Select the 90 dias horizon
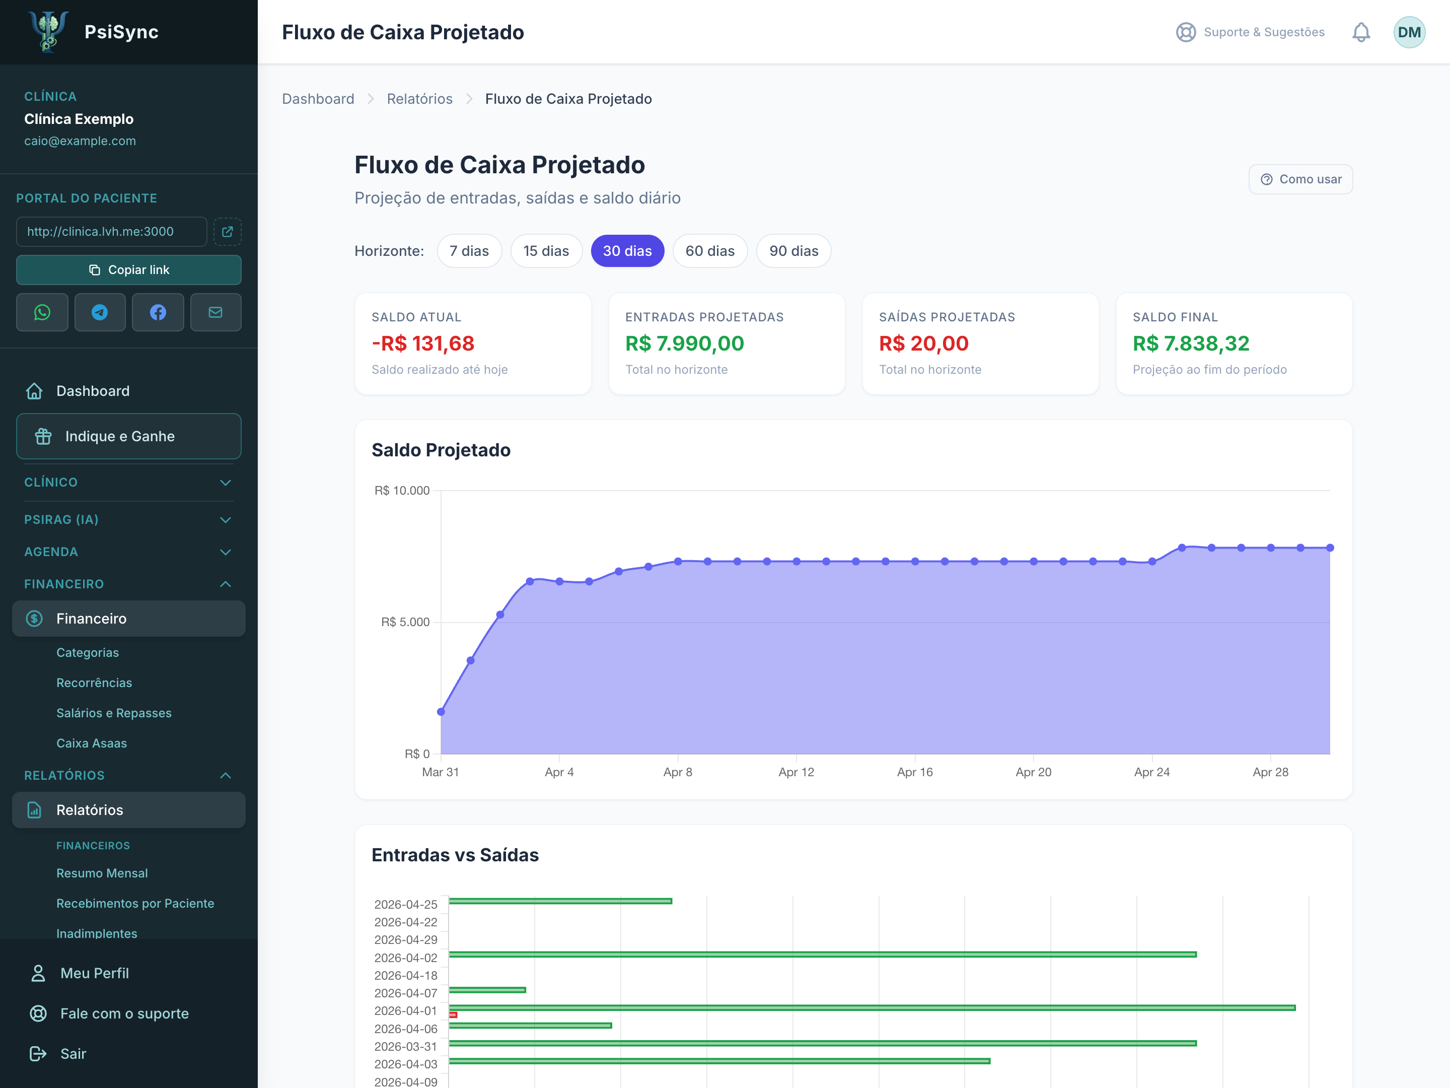The image size is (1450, 1088). point(794,251)
